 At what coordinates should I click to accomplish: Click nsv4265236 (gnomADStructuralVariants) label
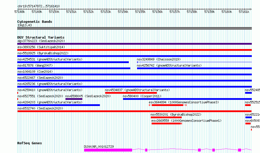(x=50, y=84)
